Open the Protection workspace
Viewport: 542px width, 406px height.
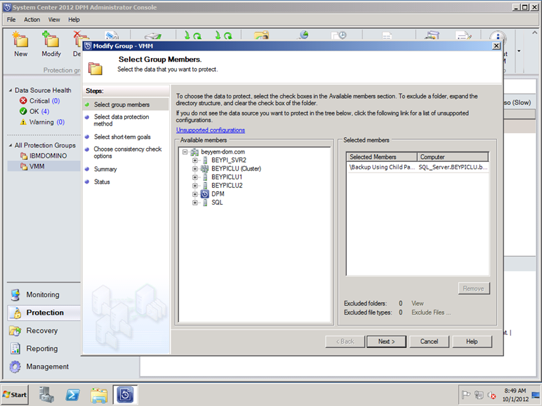point(44,313)
